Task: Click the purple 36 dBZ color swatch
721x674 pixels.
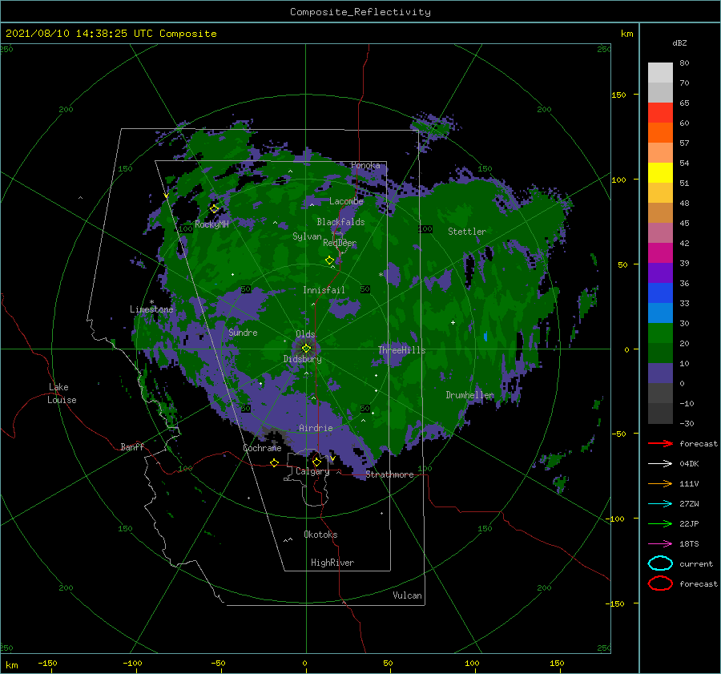Action: pos(660,272)
